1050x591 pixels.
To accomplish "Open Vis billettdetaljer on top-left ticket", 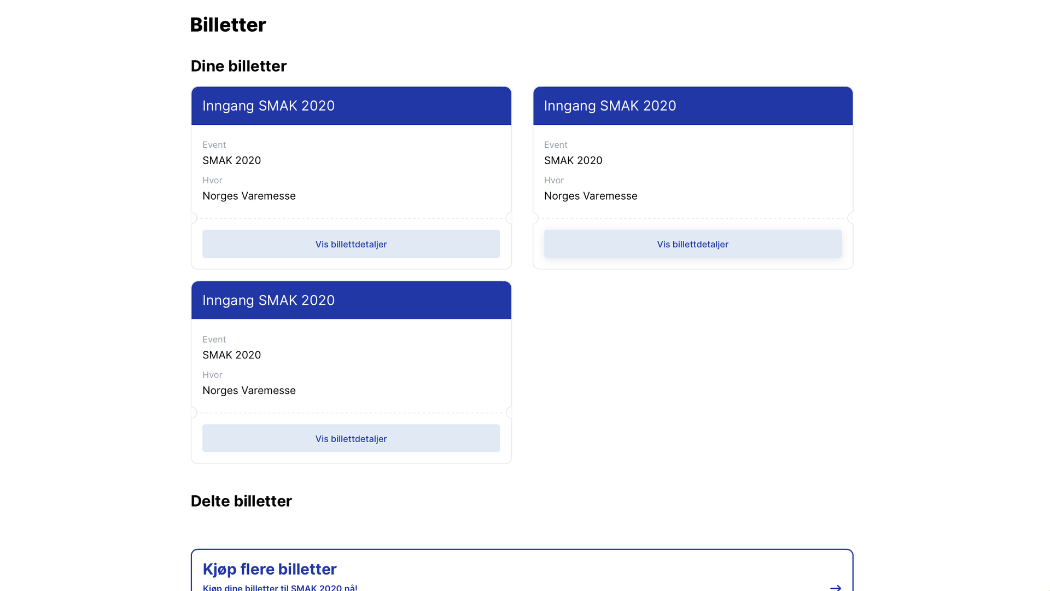I will coord(351,244).
